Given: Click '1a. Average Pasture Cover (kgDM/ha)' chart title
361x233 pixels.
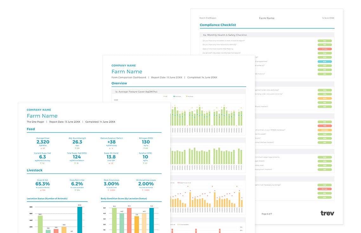Looking at the screenshot, I should pyautogui.click(x=136, y=92).
